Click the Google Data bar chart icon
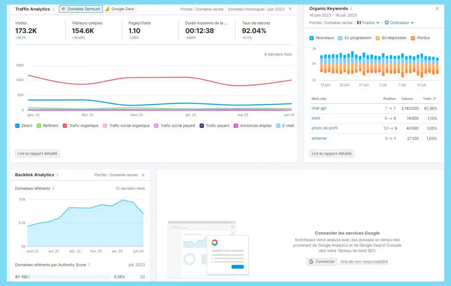The height and width of the screenshot is (286, 451). pos(107,9)
